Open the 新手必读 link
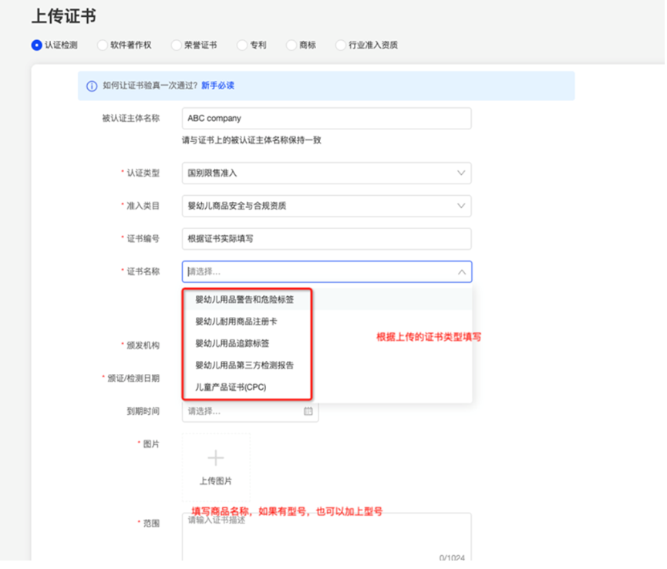 coord(217,86)
